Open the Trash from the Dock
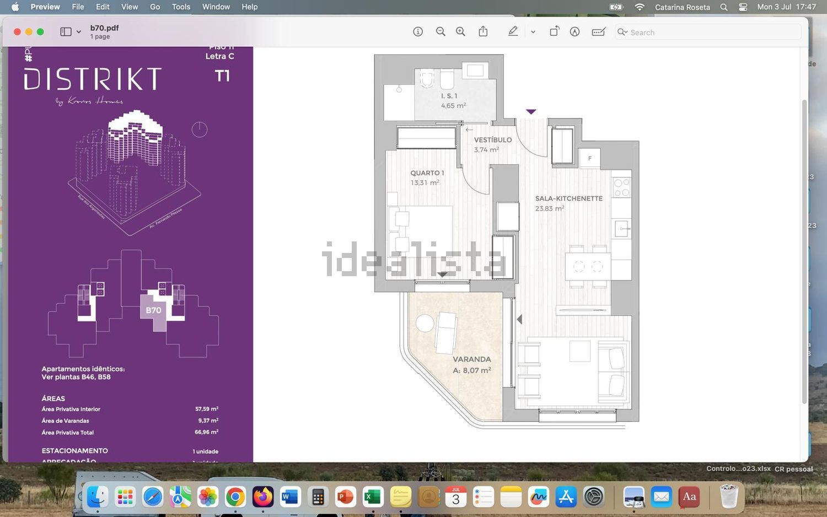 click(x=729, y=497)
